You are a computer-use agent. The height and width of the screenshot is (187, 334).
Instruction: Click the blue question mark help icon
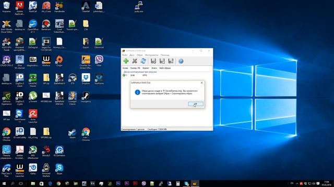181,61
